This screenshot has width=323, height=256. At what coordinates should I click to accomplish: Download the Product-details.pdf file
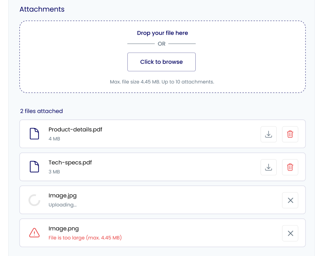(x=268, y=134)
